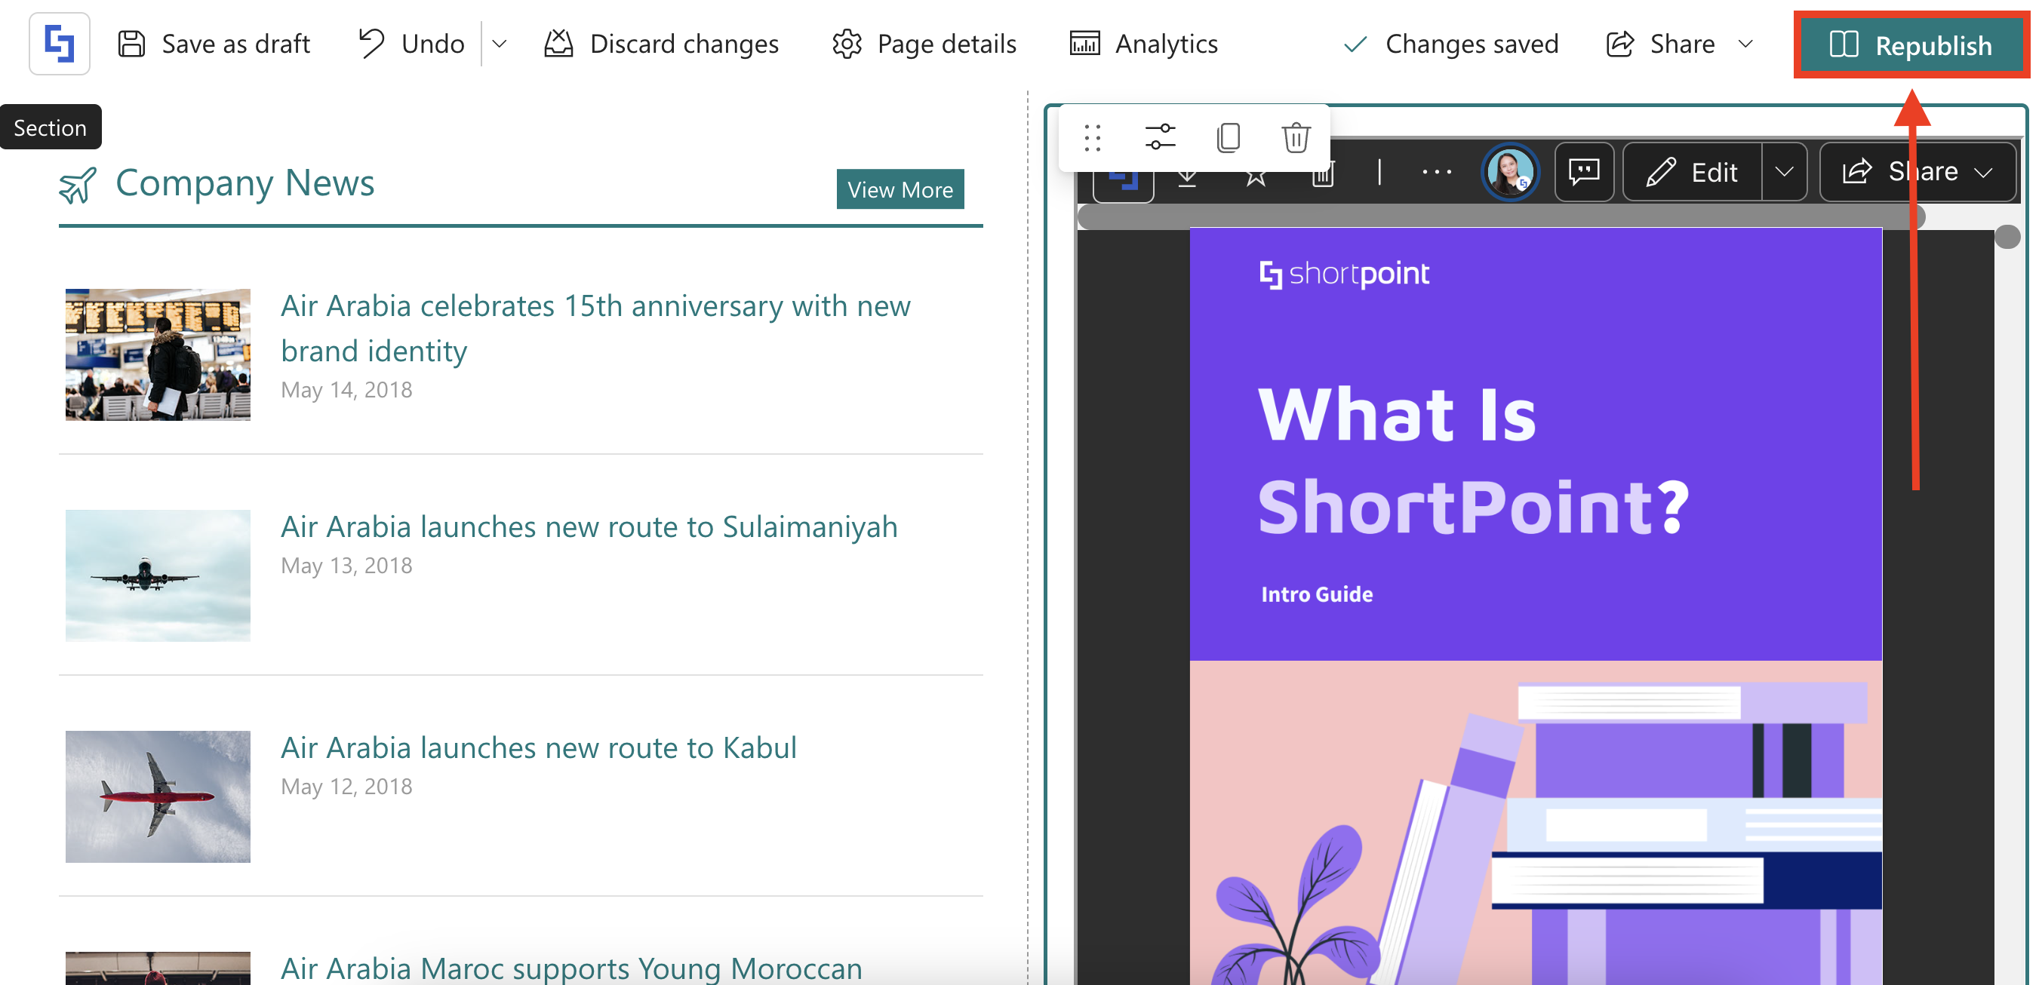This screenshot has height=985, width=2042.
Task: Open the Share menu in the top toolbar
Action: tap(1679, 44)
